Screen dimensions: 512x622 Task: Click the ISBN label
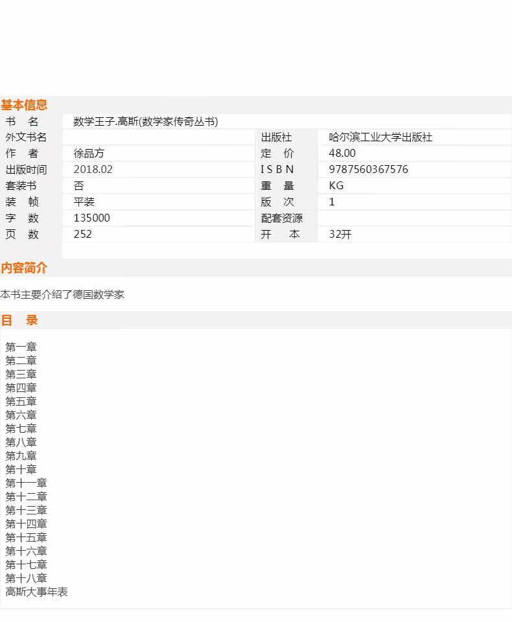277,169
